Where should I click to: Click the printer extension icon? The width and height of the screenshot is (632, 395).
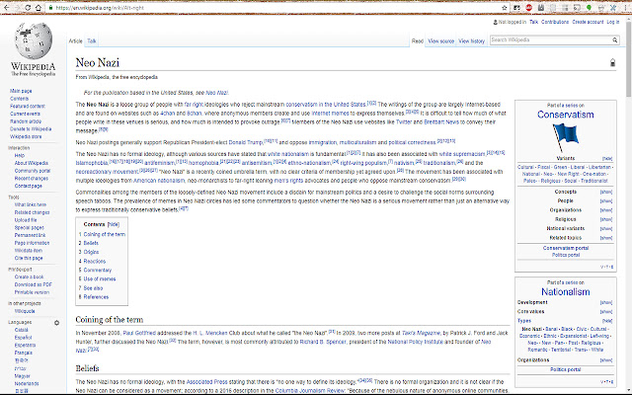pyautogui.click(x=601, y=8)
